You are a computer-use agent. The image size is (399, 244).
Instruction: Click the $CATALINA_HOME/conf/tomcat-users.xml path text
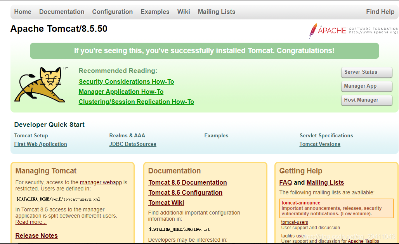click(58, 199)
